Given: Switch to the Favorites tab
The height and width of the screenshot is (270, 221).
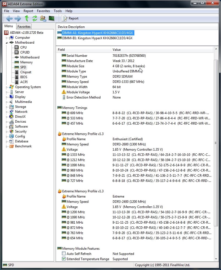Looking at the screenshot, I should (x=24, y=27).
